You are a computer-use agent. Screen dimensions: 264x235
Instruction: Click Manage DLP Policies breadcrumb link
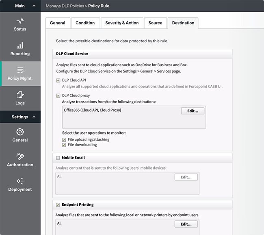pos(65,6)
